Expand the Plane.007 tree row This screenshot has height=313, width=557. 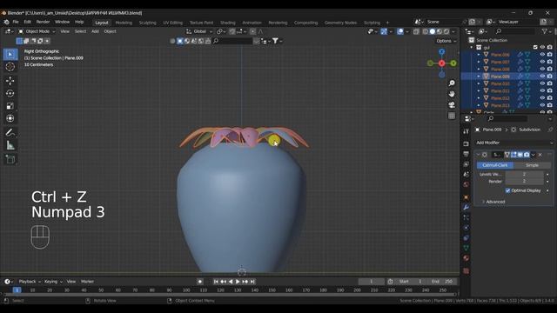click(479, 62)
